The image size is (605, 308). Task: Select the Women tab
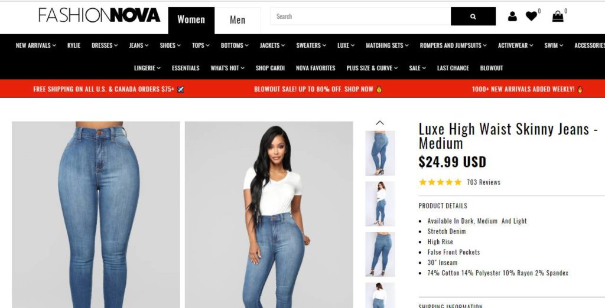(x=191, y=20)
